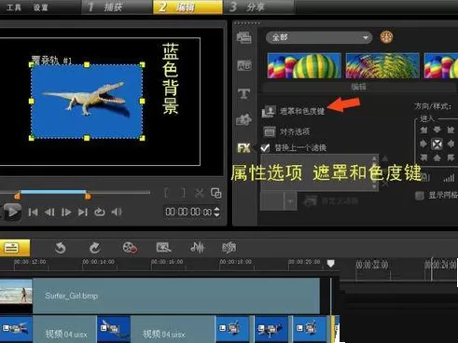Image resolution: width=458 pixels, height=343 pixels.
Task: Switch to step 2 编辑 tab
Action: pyautogui.click(x=187, y=7)
